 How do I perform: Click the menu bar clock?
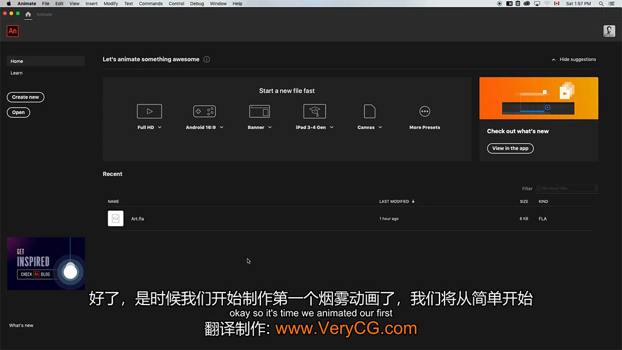click(578, 3)
